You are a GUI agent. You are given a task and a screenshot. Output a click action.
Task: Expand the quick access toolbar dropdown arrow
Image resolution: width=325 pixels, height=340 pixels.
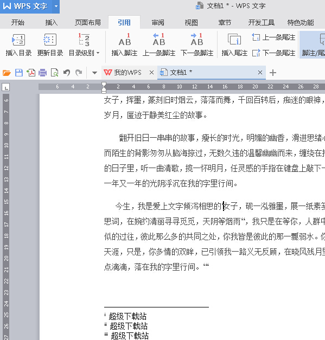tap(94, 73)
